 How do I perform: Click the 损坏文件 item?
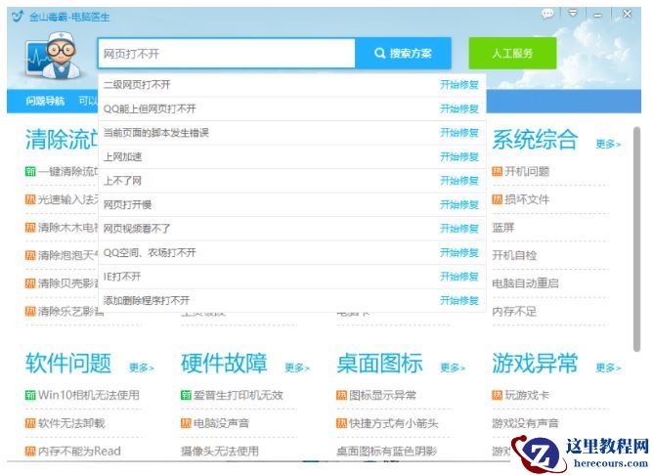click(527, 199)
